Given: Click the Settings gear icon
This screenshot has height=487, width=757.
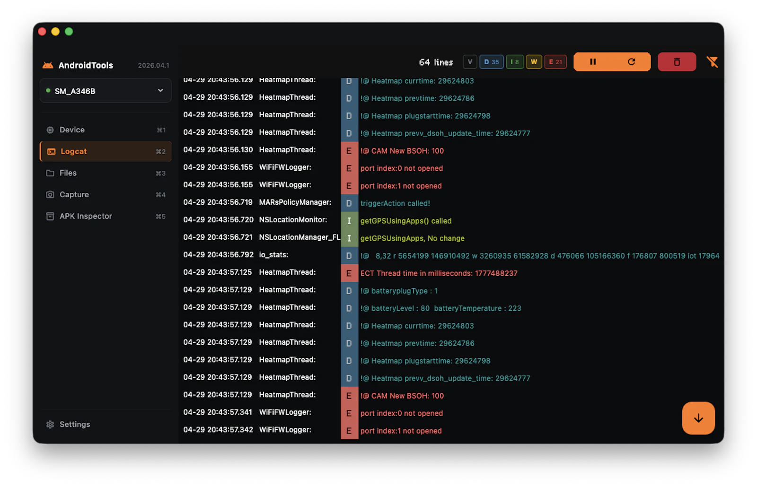Looking at the screenshot, I should pyautogui.click(x=50, y=424).
